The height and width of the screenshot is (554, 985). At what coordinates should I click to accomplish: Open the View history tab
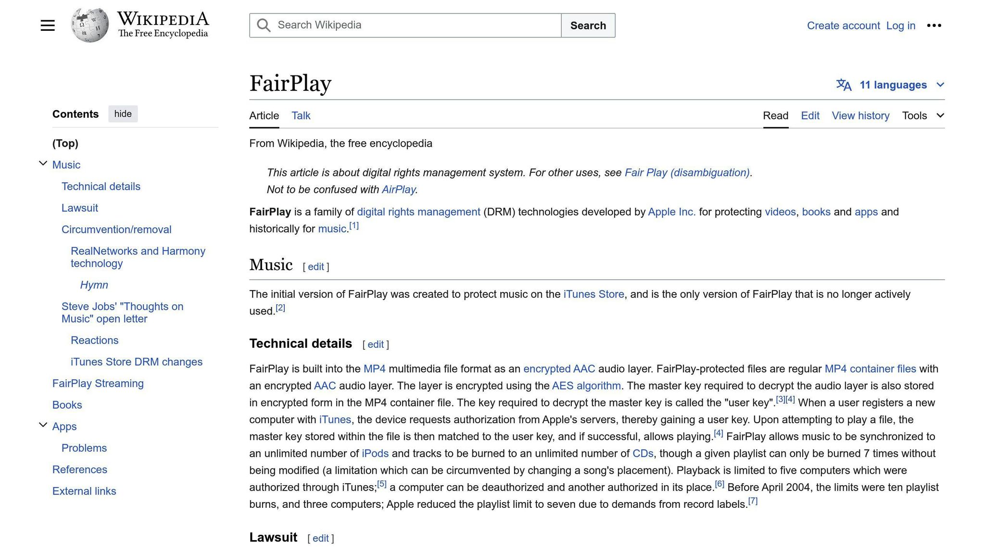coord(860,115)
